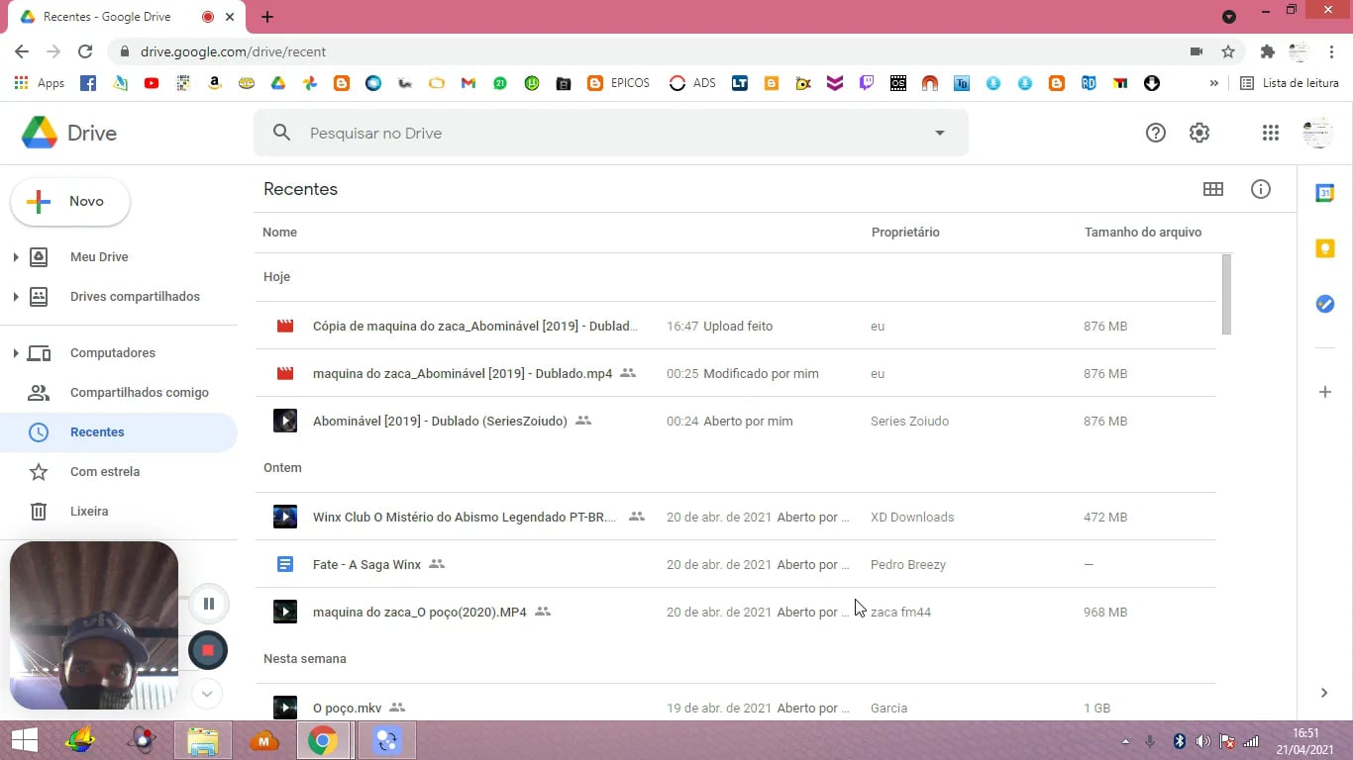Open the Drive settings gear
1353x760 pixels.
click(1198, 133)
